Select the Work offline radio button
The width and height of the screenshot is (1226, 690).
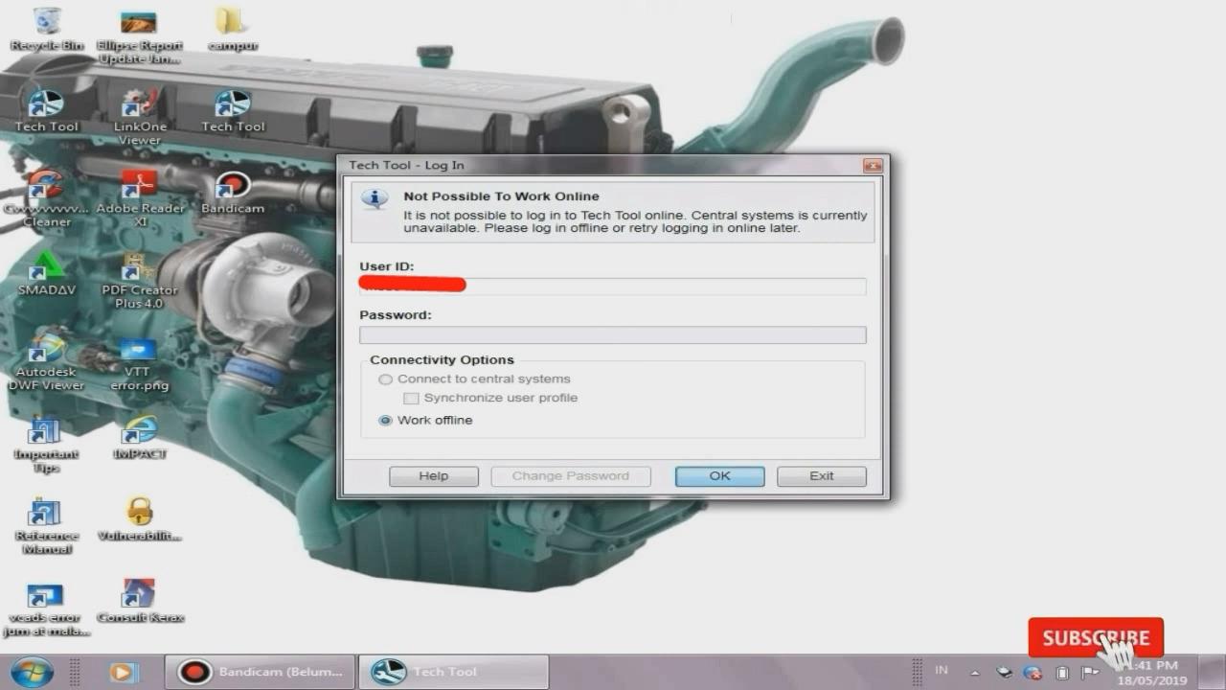coord(385,420)
